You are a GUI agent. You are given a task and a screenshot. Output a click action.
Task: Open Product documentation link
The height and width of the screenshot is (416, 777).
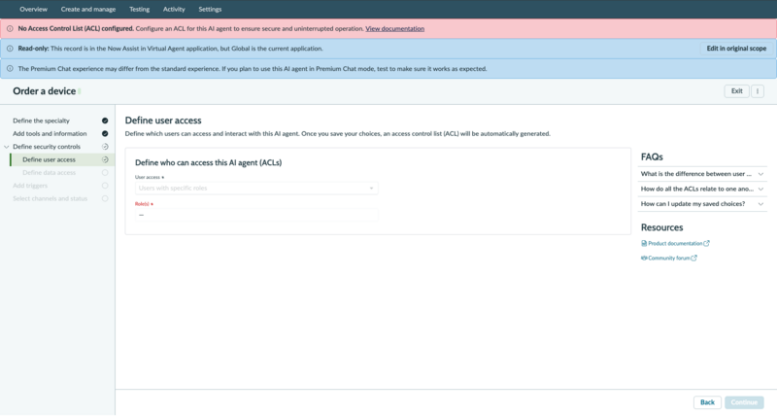(x=675, y=243)
